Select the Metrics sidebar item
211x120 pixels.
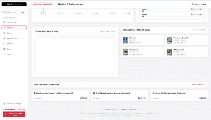pos(14,28)
